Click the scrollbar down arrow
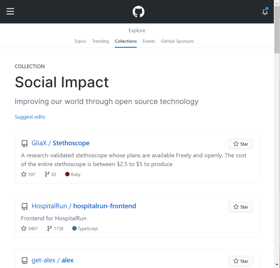The image size is (280, 268). click(277, 265)
